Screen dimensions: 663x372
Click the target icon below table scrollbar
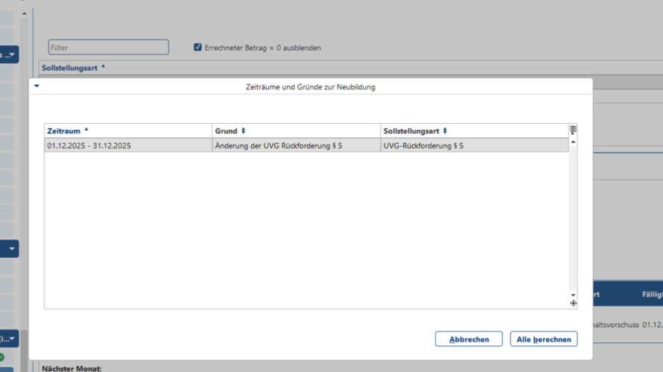pyautogui.click(x=573, y=303)
